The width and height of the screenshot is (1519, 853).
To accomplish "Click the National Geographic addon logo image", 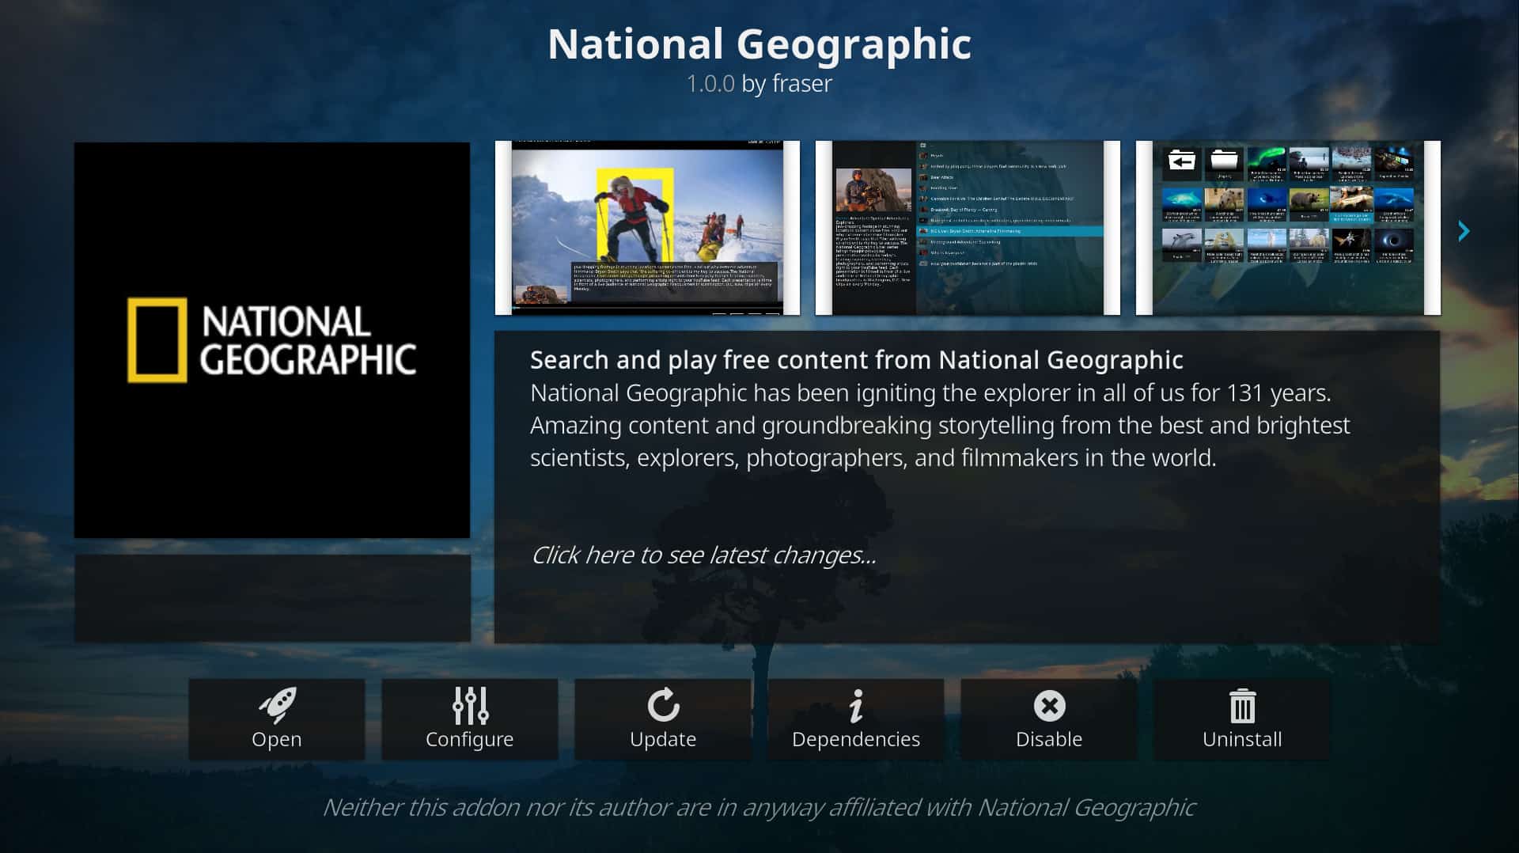I will (x=272, y=340).
